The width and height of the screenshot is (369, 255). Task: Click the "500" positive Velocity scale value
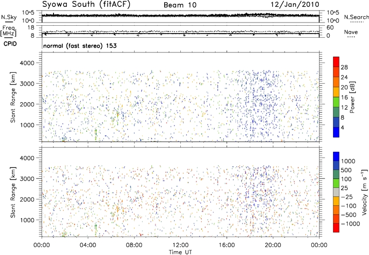(x=346, y=170)
